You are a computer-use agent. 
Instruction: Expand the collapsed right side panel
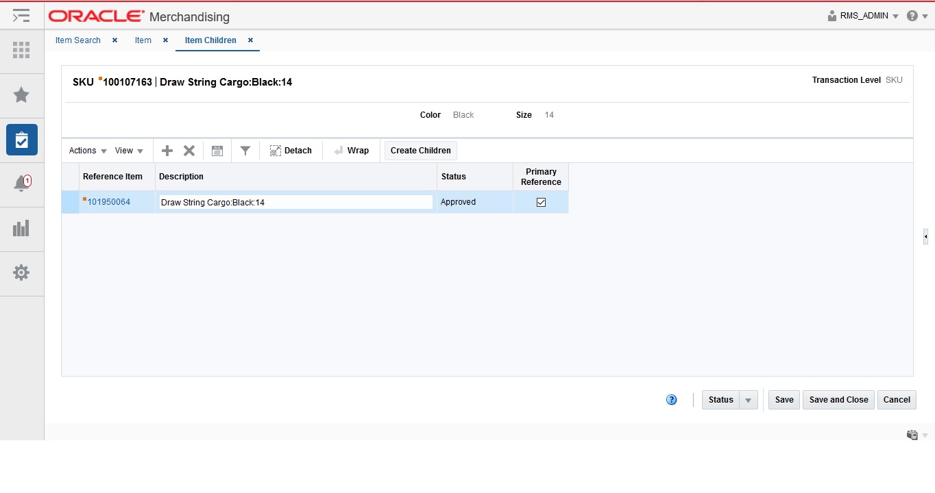(925, 236)
